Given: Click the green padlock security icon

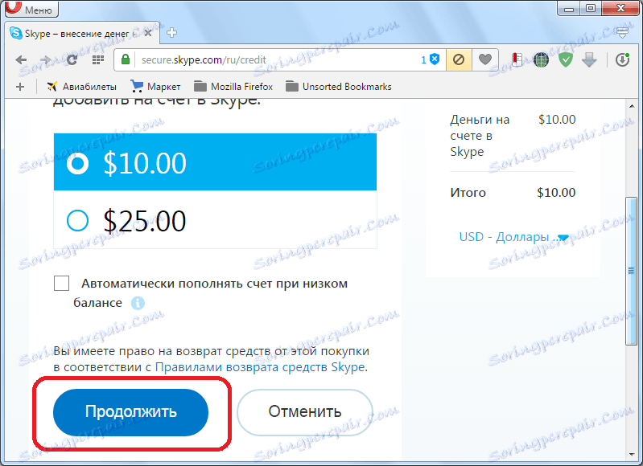Looking at the screenshot, I should coord(126,59).
